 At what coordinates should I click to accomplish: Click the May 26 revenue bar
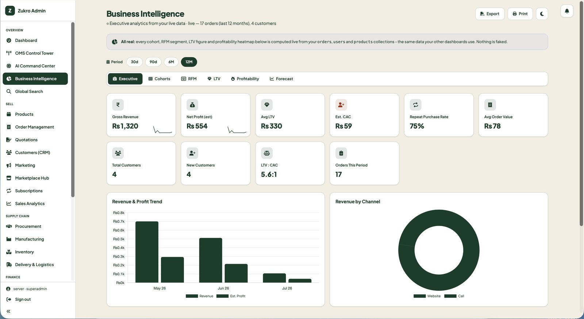pos(147,252)
